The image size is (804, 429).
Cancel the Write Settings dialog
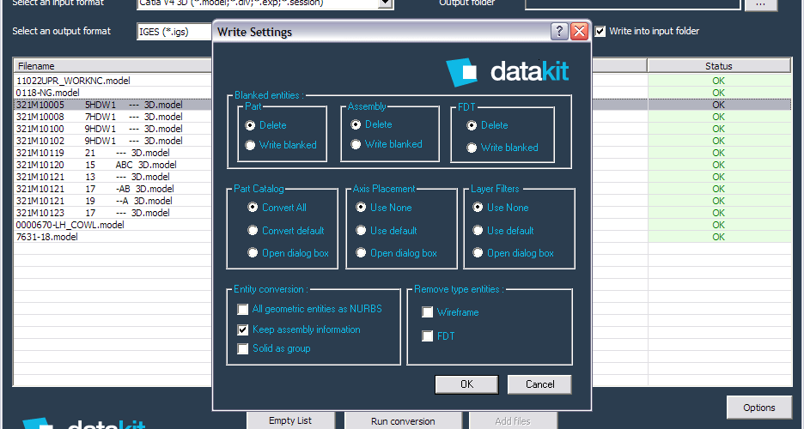(539, 384)
